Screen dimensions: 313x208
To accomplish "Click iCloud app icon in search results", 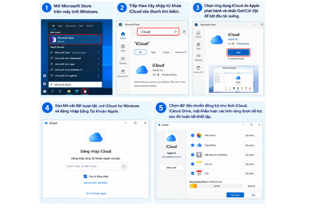I will click(142, 70).
